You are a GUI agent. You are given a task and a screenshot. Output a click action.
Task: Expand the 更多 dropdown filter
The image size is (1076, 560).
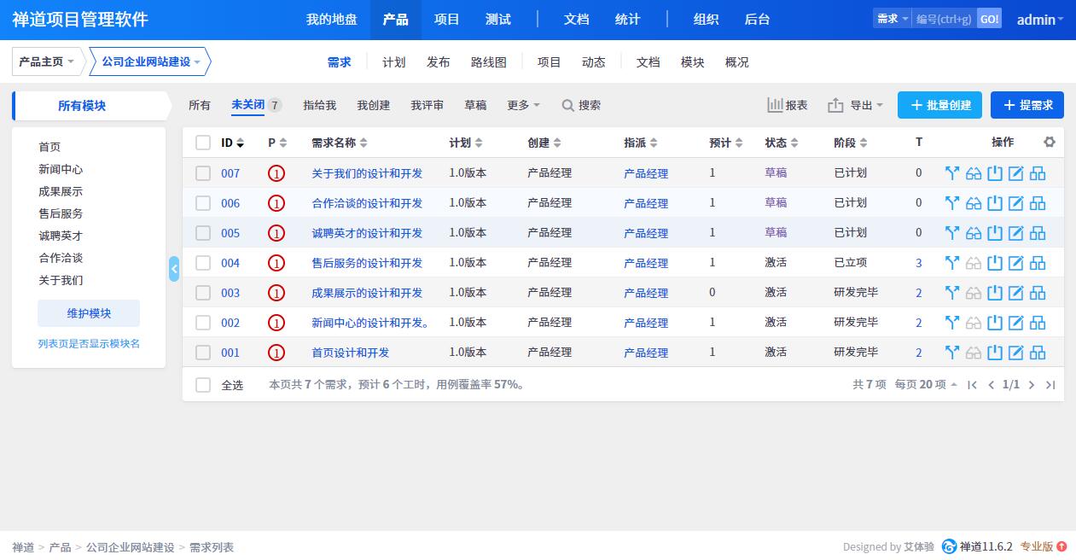(523, 105)
